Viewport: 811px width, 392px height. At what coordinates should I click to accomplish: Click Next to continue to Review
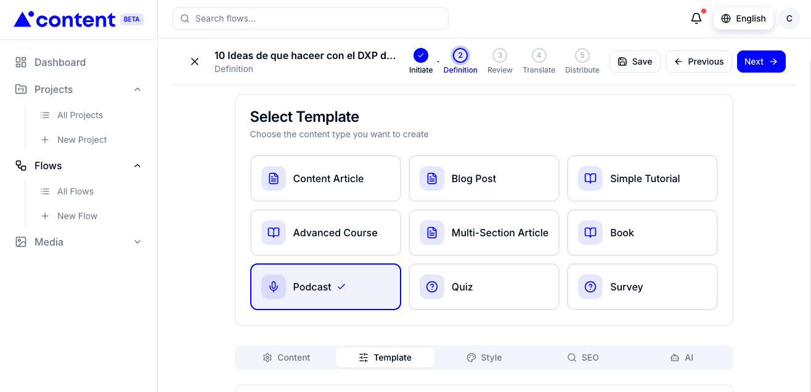point(761,61)
